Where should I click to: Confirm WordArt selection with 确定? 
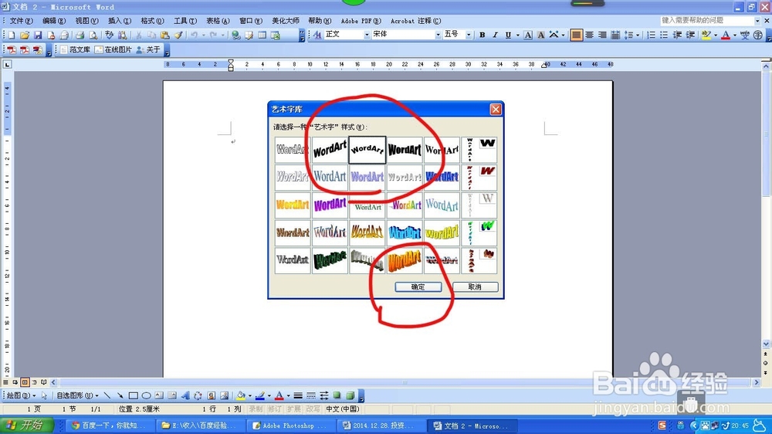[x=418, y=287]
